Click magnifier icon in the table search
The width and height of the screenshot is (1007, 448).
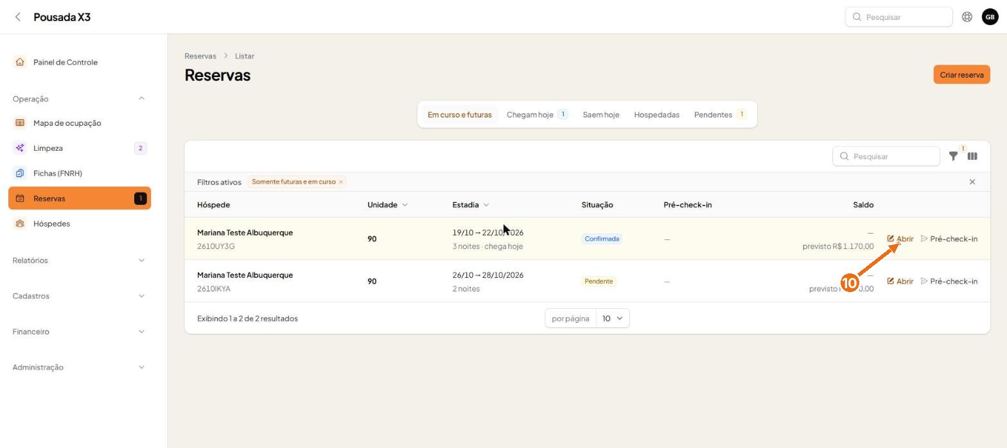(845, 156)
